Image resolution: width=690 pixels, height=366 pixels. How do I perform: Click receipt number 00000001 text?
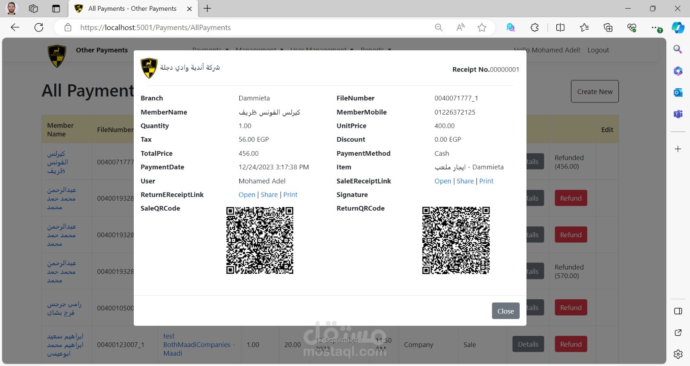pyautogui.click(x=505, y=69)
